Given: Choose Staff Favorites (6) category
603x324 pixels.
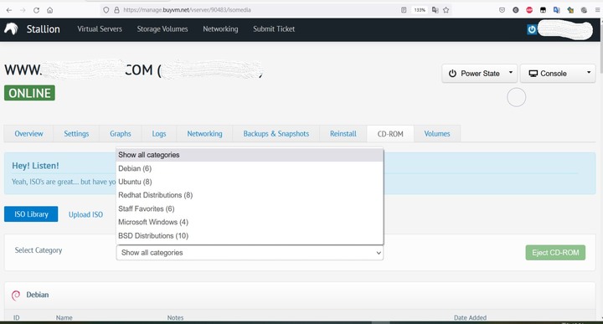Looking at the screenshot, I should 250,208.
